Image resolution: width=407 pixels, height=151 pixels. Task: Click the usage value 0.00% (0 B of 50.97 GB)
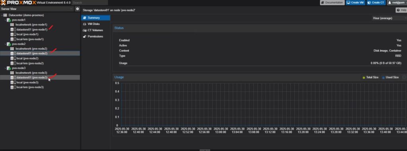tap(386, 63)
